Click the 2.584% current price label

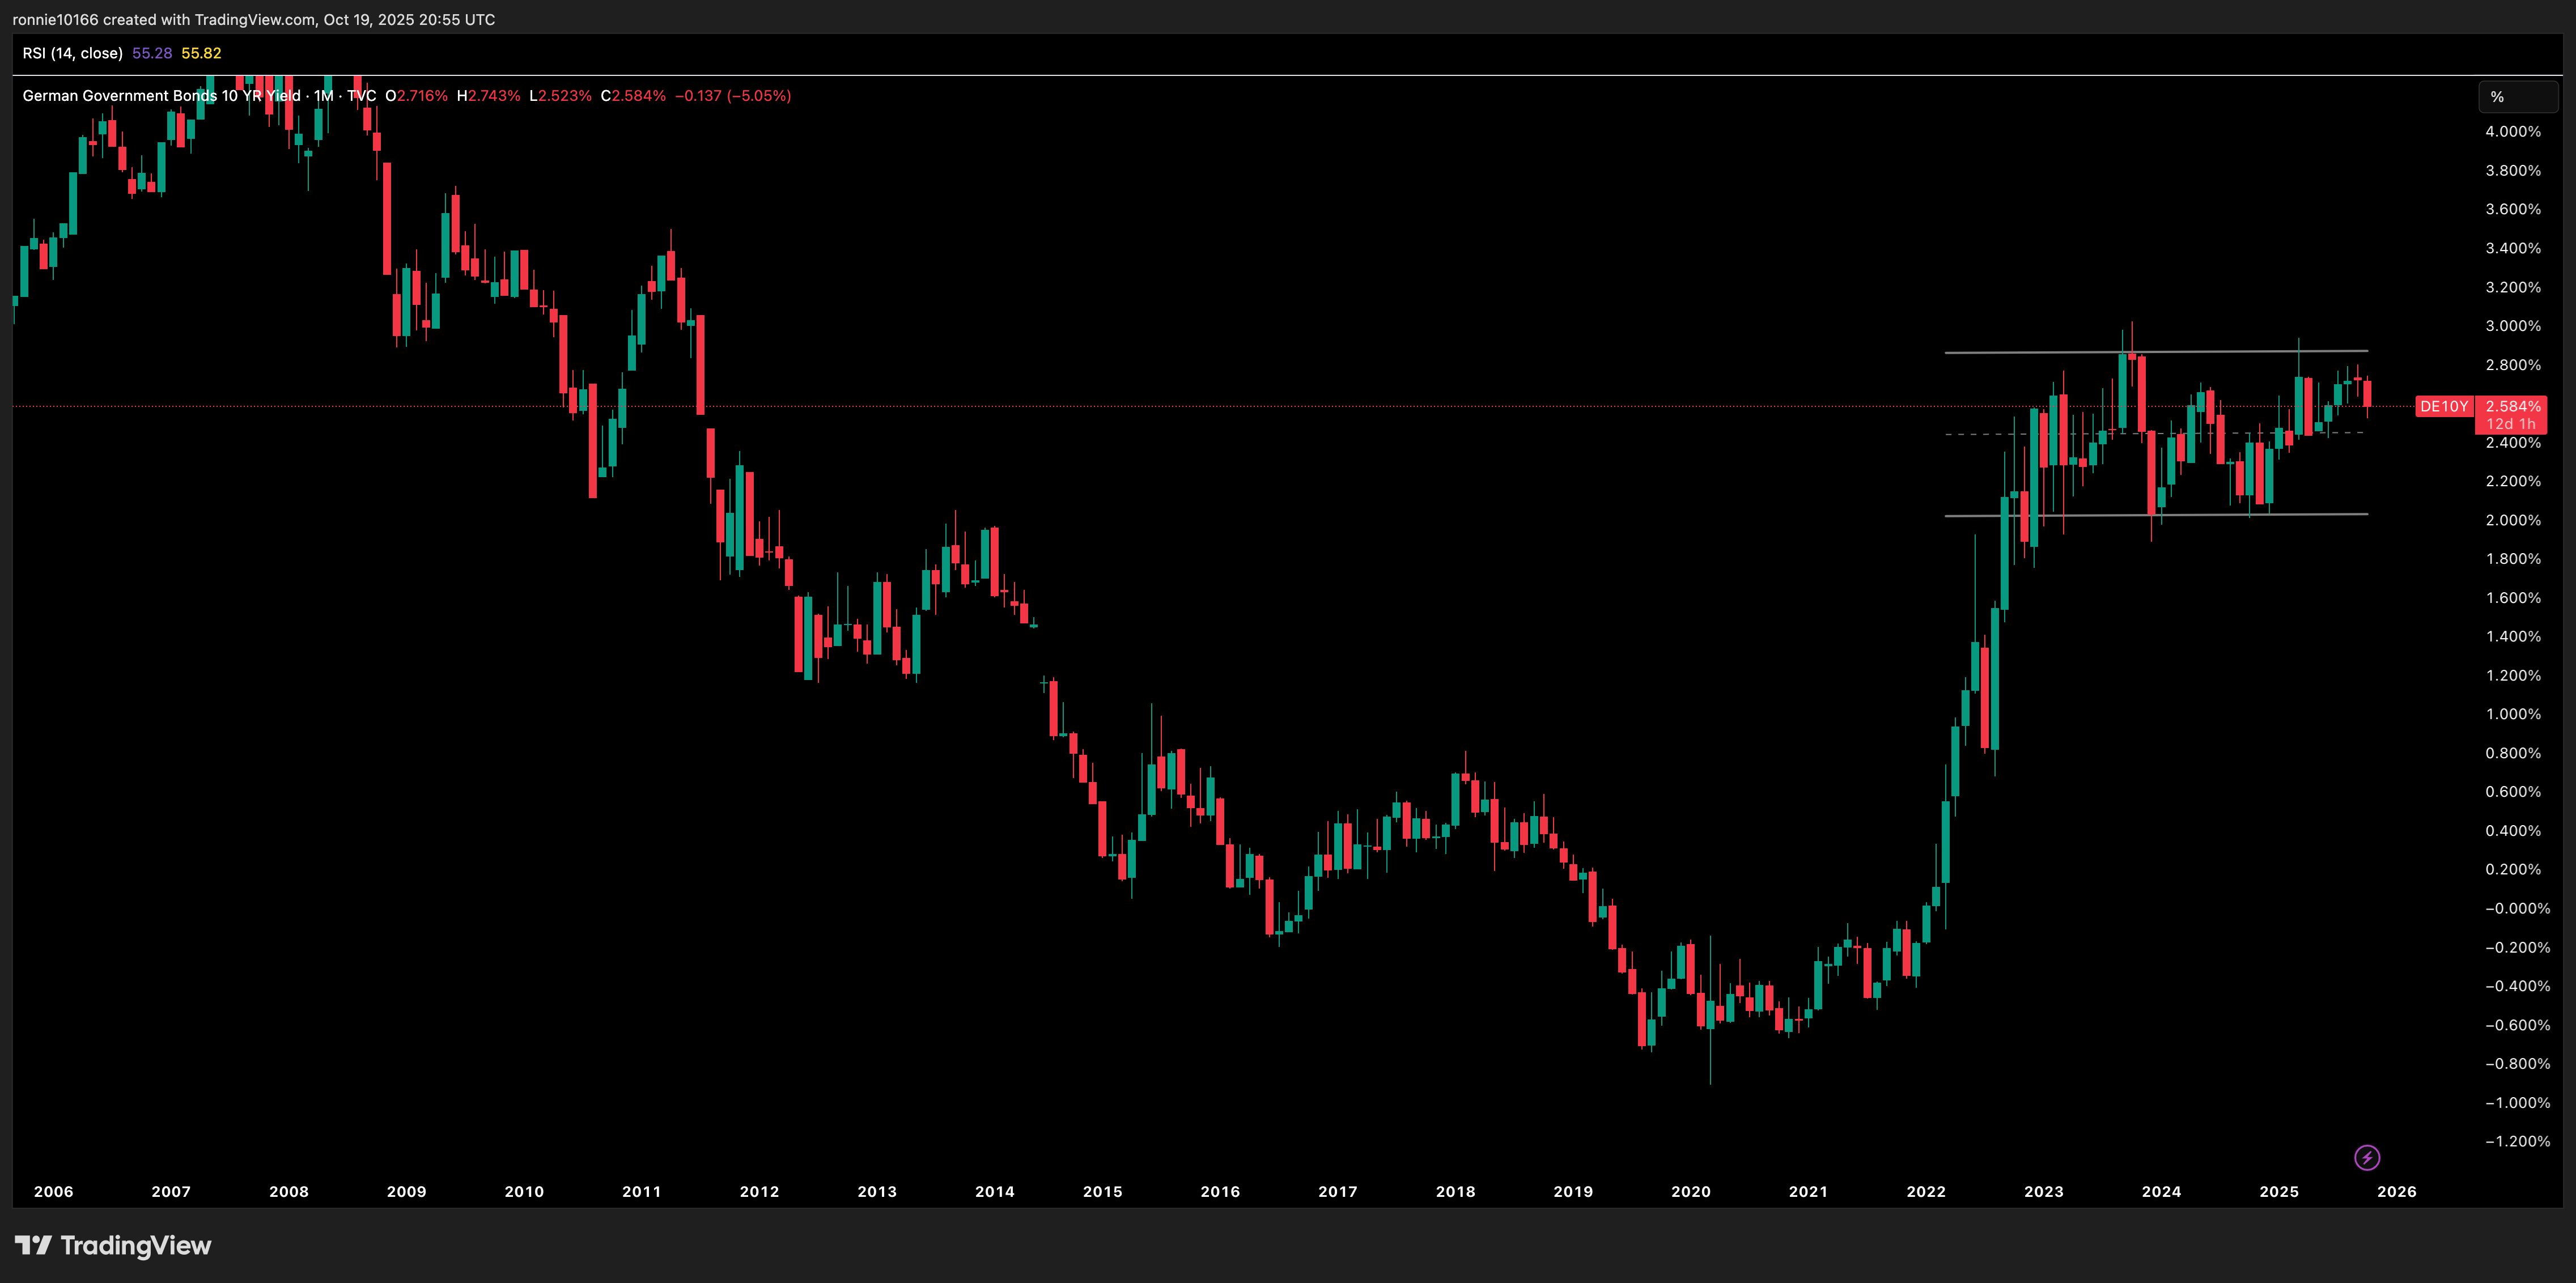[2512, 406]
